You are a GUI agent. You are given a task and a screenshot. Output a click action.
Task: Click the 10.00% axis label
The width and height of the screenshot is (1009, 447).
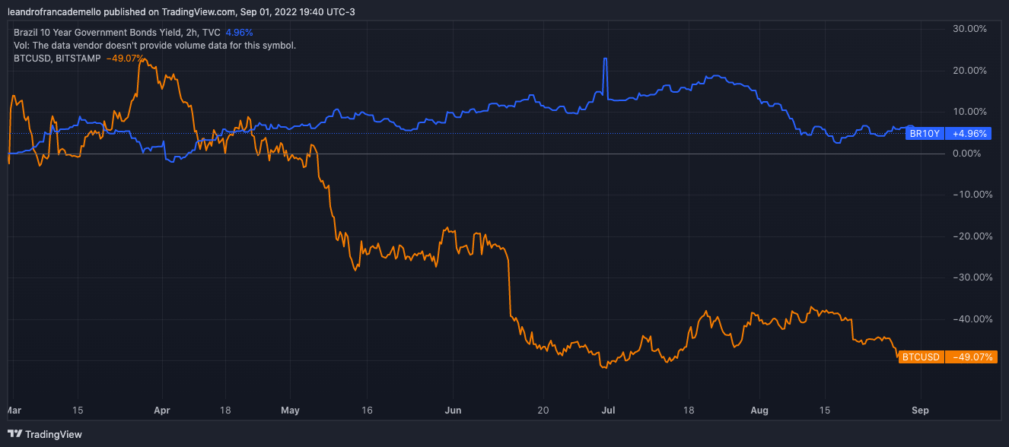pos(969,112)
